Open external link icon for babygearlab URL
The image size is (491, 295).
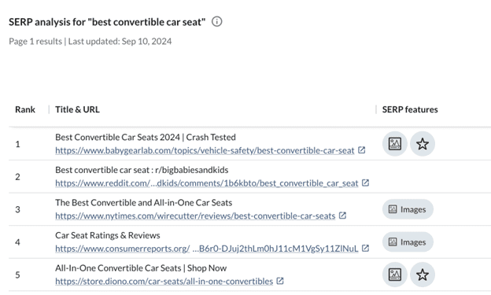362,150
